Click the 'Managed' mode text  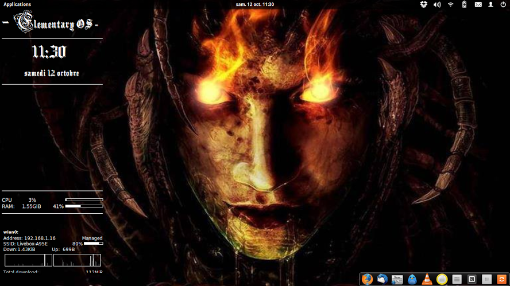92,238
